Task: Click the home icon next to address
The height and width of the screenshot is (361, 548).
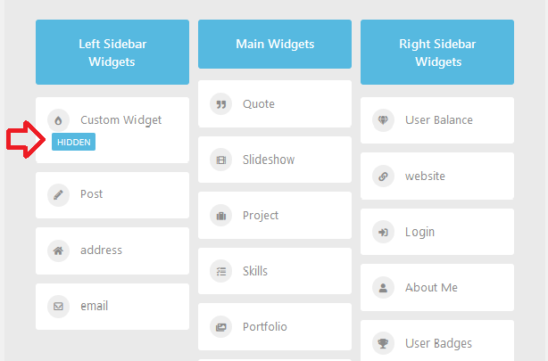Action: click(x=58, y=250)
